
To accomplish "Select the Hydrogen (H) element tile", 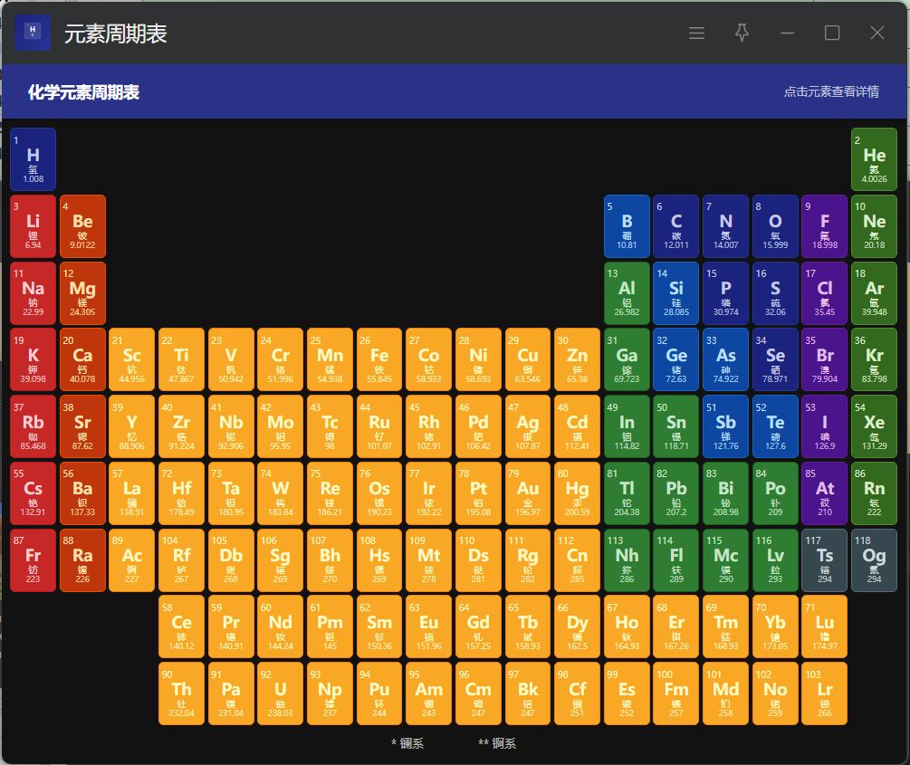I will pos(34,159).
